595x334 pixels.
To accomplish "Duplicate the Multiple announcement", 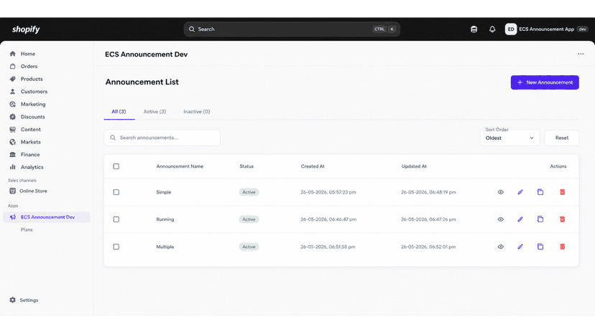I will [540, 247].
